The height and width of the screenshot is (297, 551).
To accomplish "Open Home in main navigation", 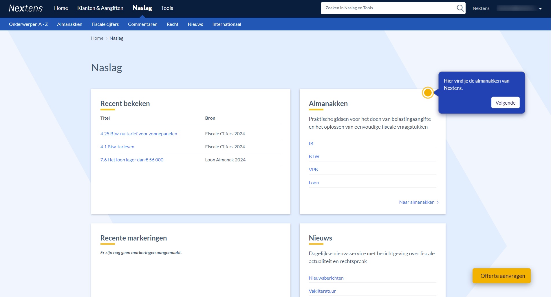I will click(61, 8).
